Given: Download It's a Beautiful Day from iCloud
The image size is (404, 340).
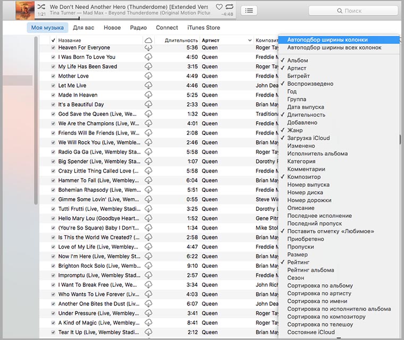Looking at the screenshot, I should pyautogui.click(x=148, y=105).
